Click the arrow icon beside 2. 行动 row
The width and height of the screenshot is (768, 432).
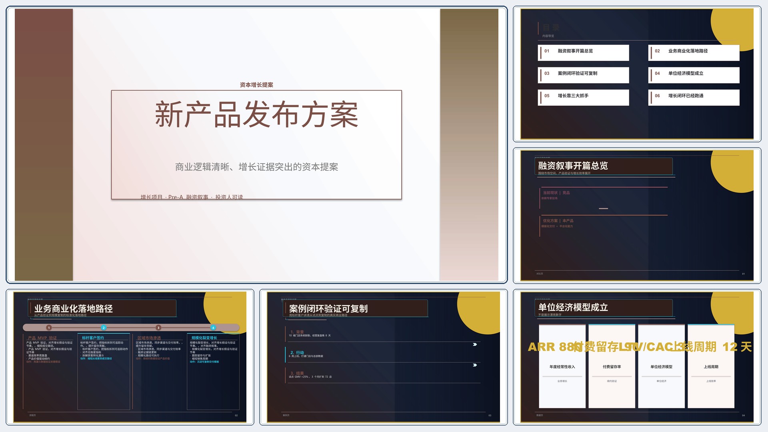pyautogui.click(x=475, y=365)
